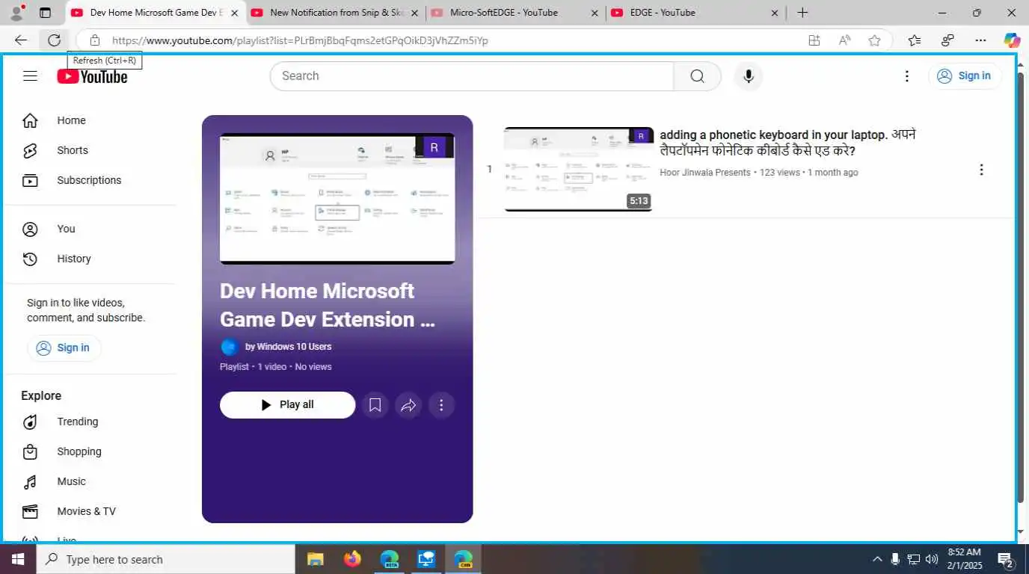The height and width of the screenshot is (574, 1029).
Task: Open File Explorer from taskbar
Action: tap(316, 559)
